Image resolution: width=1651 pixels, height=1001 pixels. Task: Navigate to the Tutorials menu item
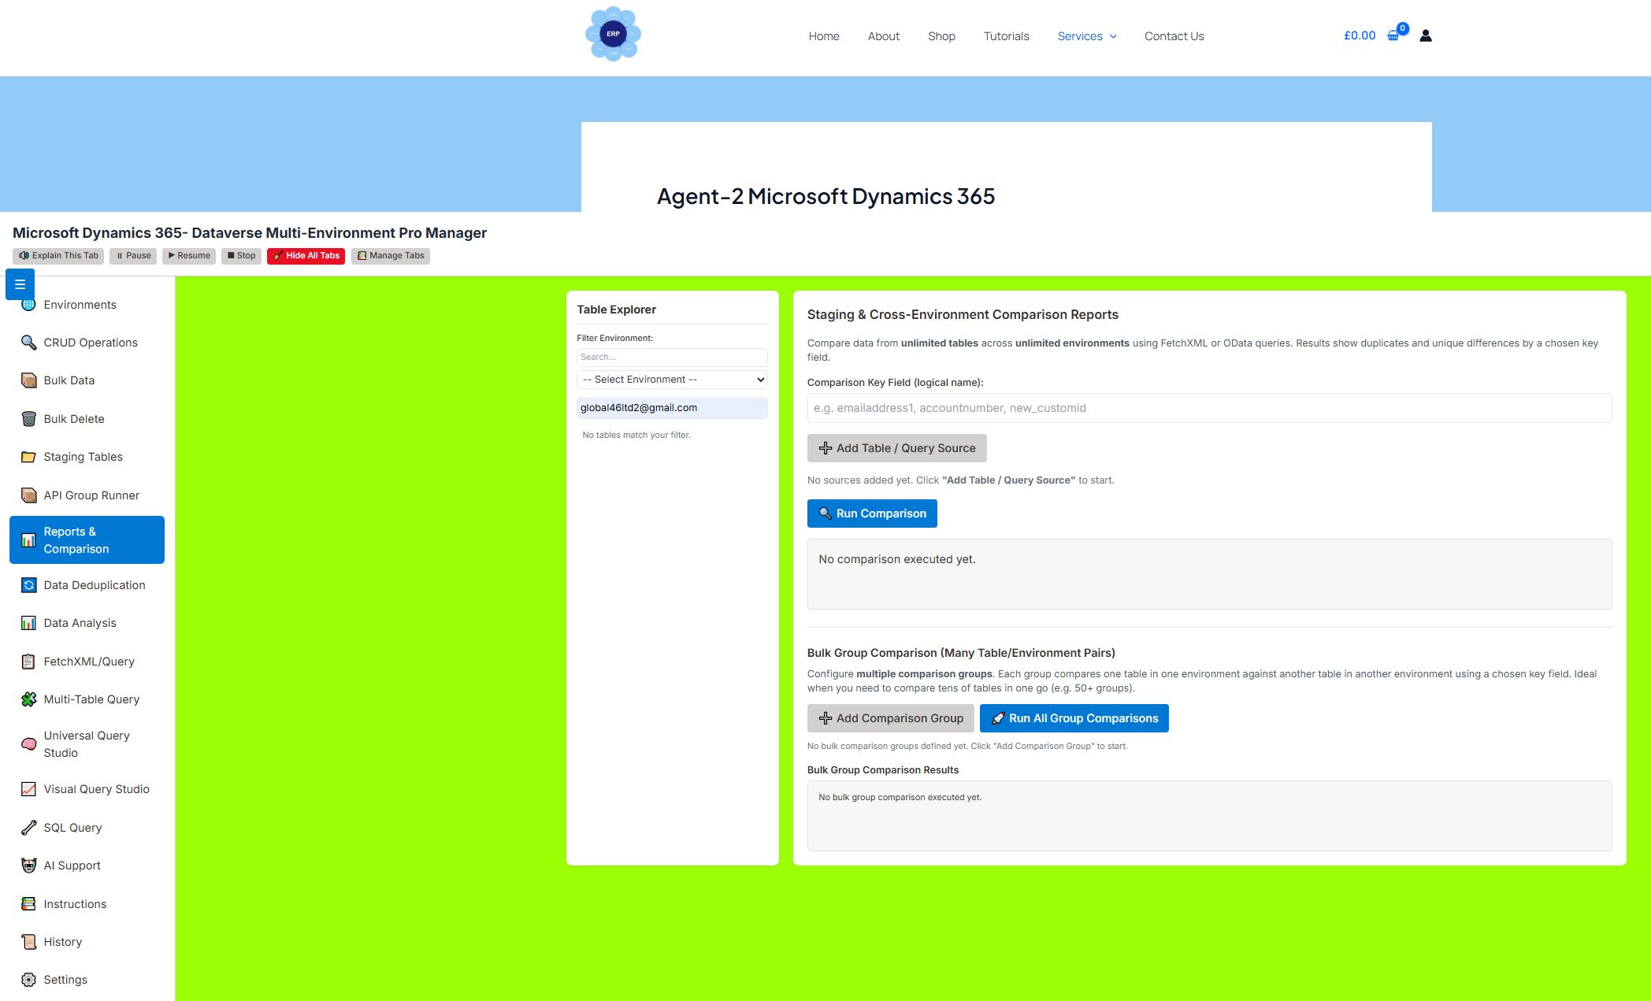point(1006,35)
